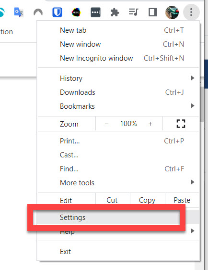This screenshot has width=208, height=270.
Task: Click the colorful circular extension icon
Action: [76, 13]
